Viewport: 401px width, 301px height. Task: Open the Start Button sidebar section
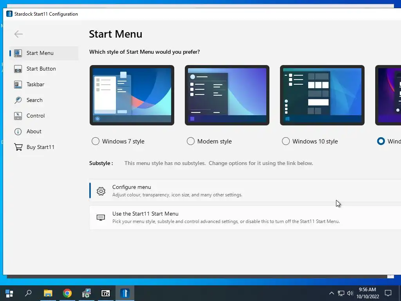44,69
